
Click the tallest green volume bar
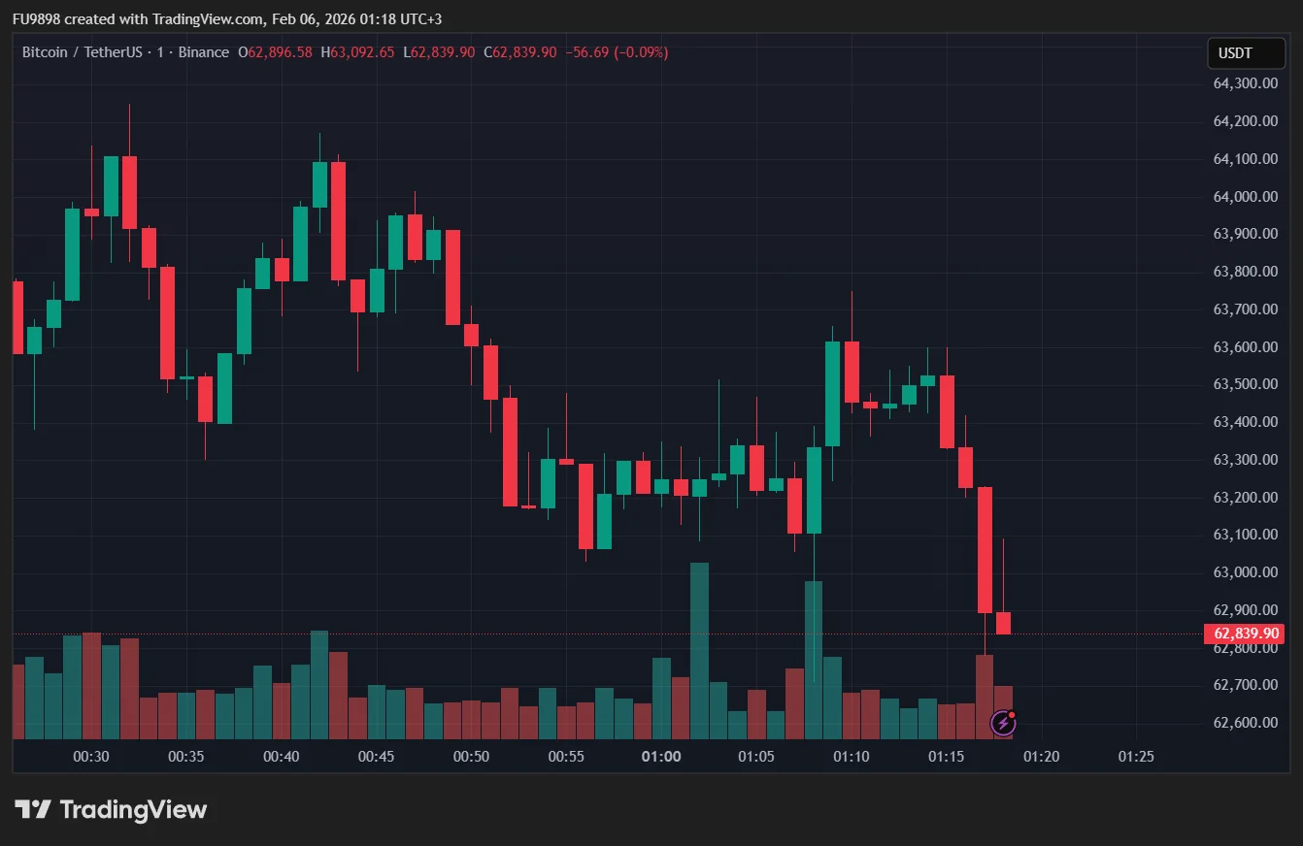coord(699,650)
